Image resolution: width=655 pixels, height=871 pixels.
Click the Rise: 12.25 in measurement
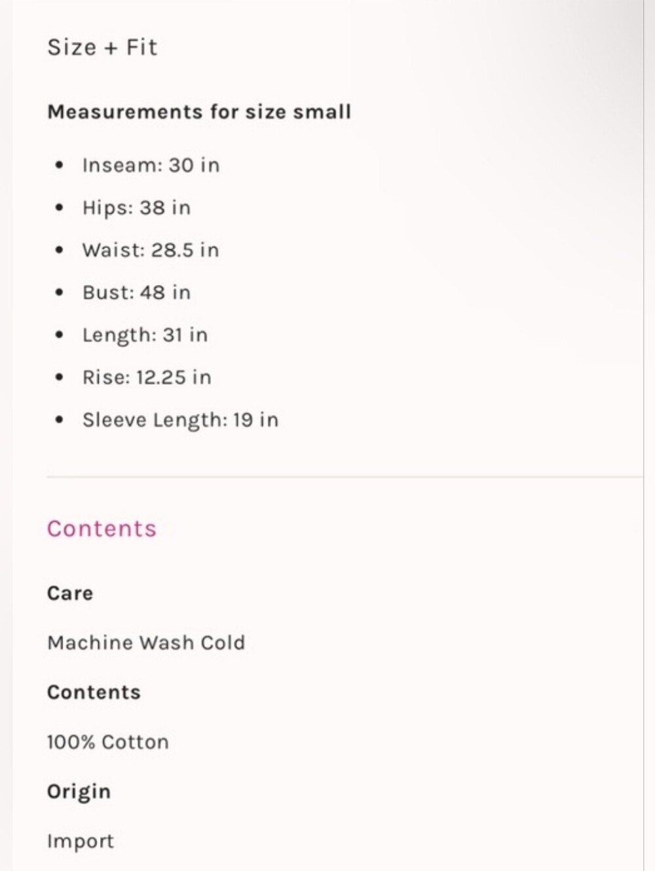point(147,377)
